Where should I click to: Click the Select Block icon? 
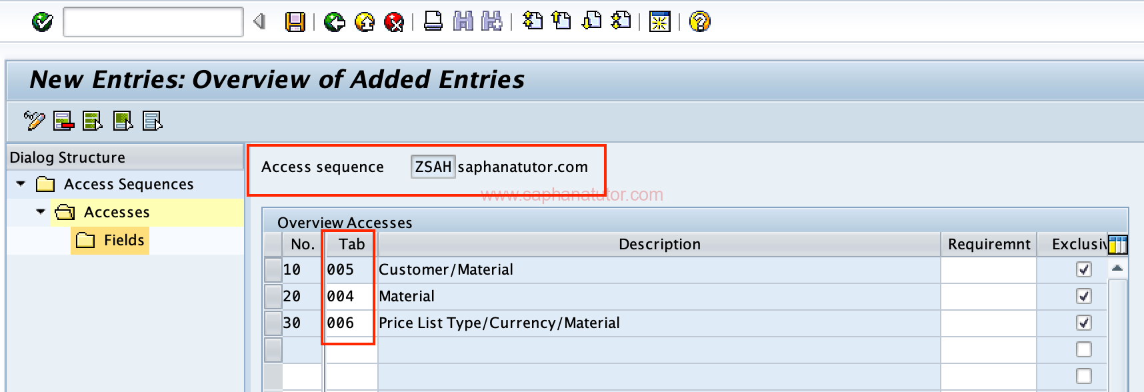[x=123, y=121]
